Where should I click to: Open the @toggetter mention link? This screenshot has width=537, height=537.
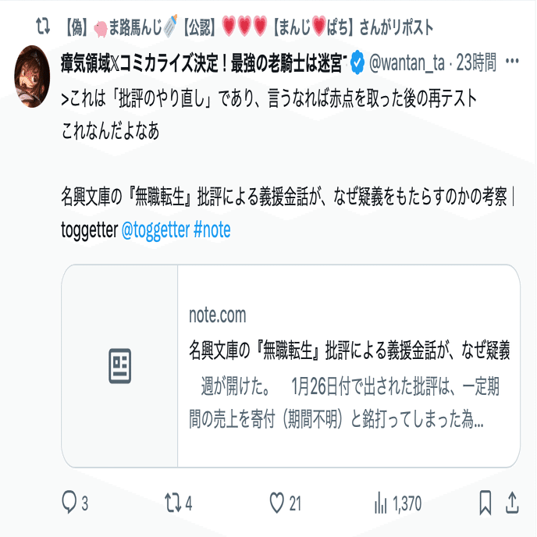[x=155, y=229]
